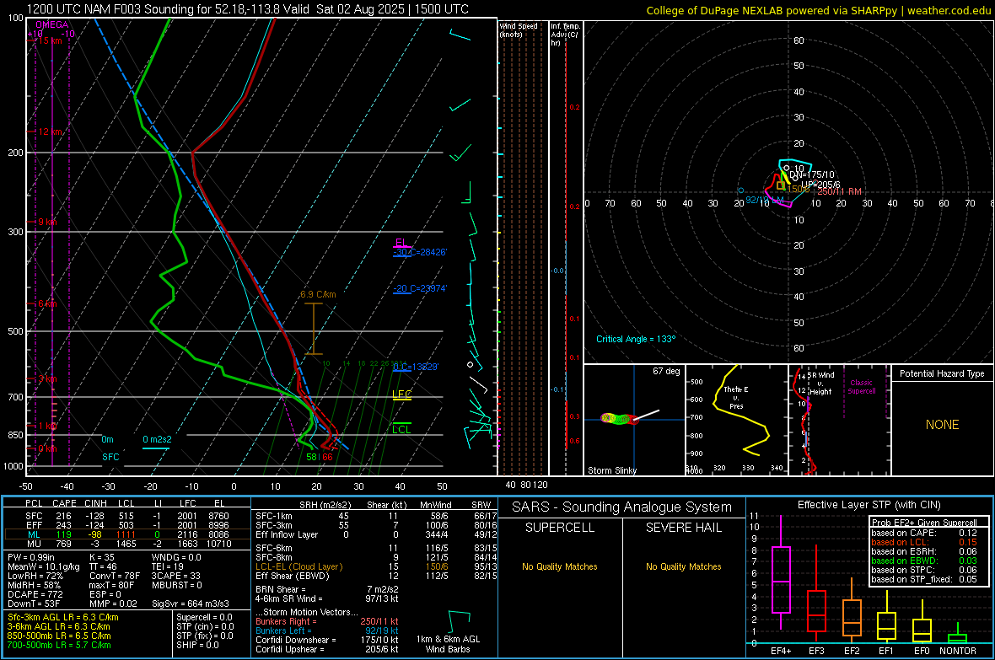The image size is (995, 660).
Task: Click the K = 35 index value
Action: 100,557
